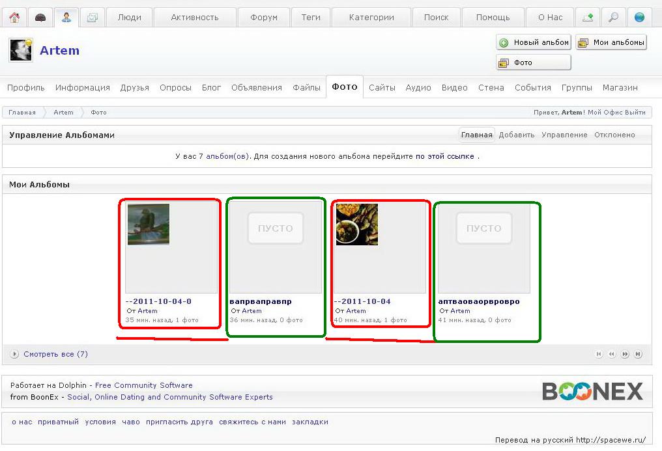Switch to the Видео profile tab
The image size is (662, 451).
[x=454, y=87]
